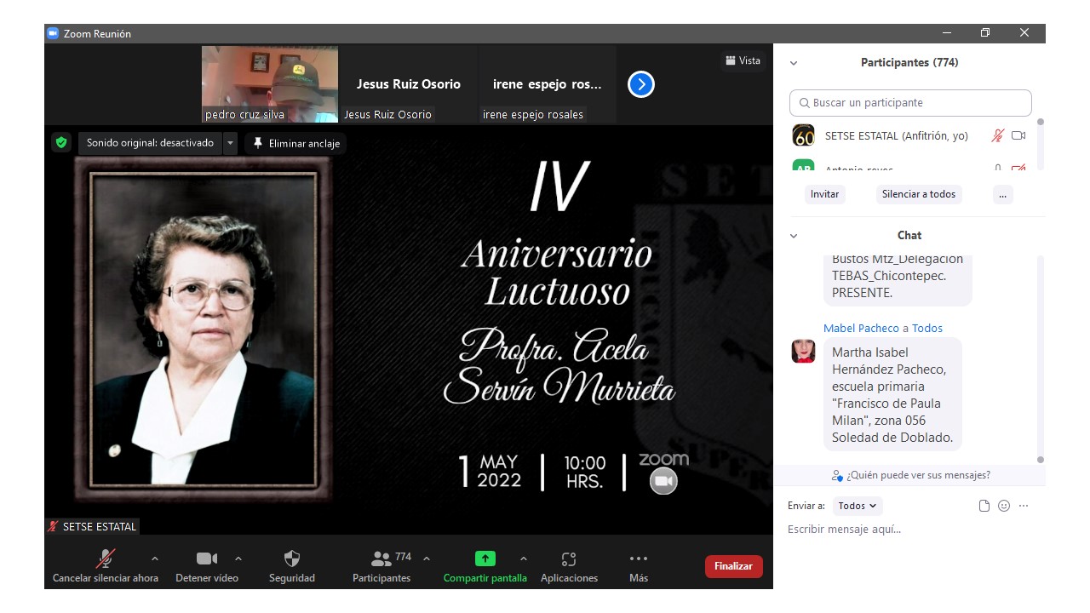1090x613 pixels.
Task: Click SETSE ESTATAL camera icon in list
Action: 1018,135
